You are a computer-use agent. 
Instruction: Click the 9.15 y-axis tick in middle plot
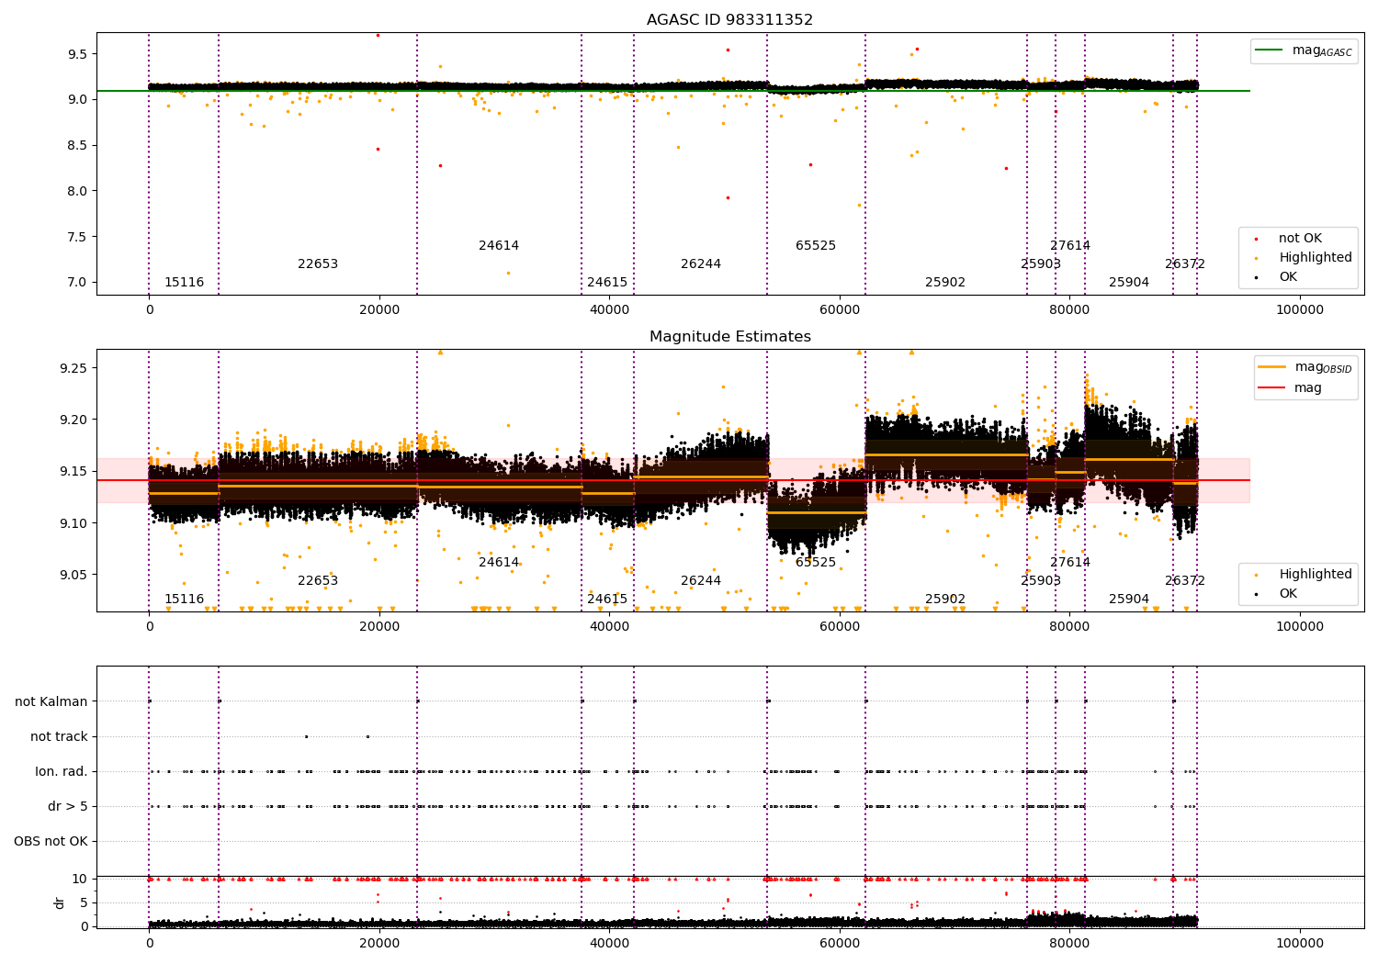[x=74, y=472]
